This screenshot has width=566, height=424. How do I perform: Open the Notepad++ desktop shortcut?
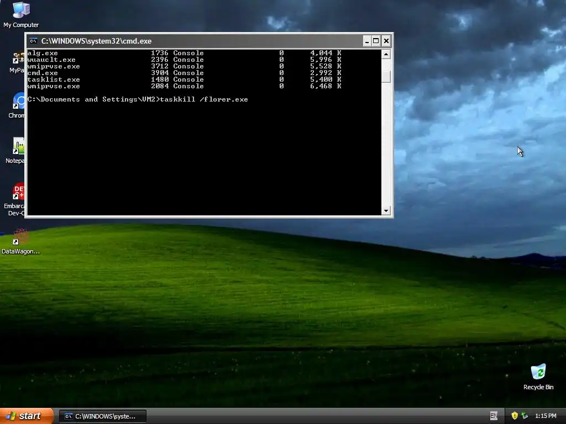pyautogui.click(x=14, y=150)
